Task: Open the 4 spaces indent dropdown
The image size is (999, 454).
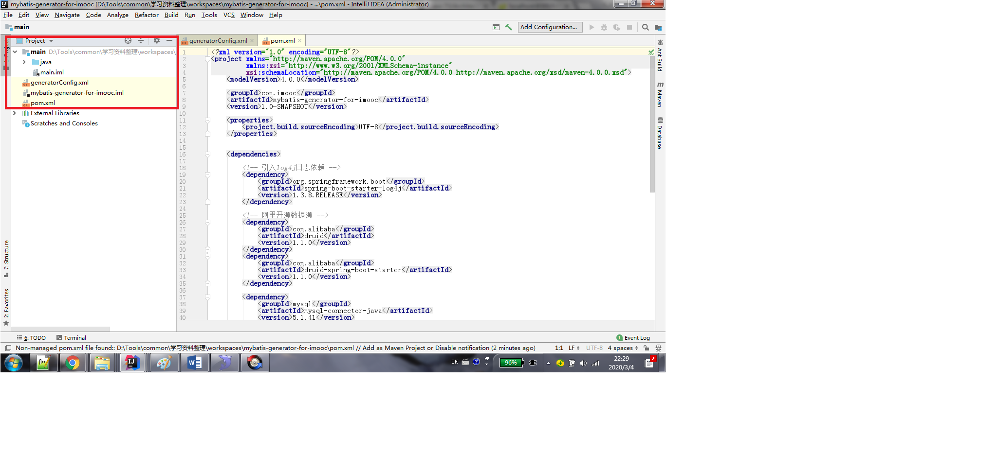Action: [623, 348]
